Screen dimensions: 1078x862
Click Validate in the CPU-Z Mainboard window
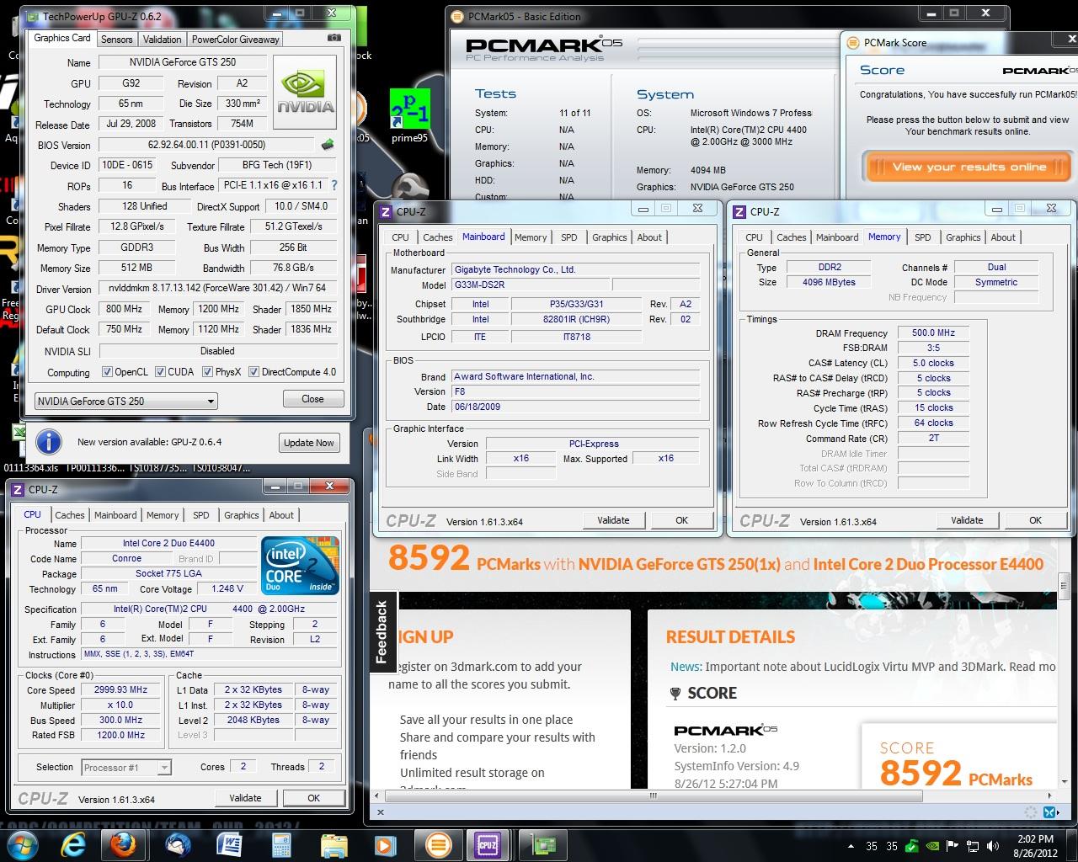tap(613, 520)
